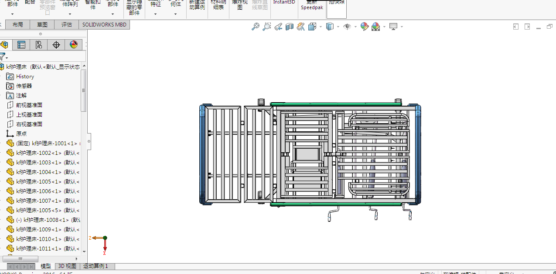Switch to the PropertyManager tab icon
556x274 pixels.
[21, 45]
